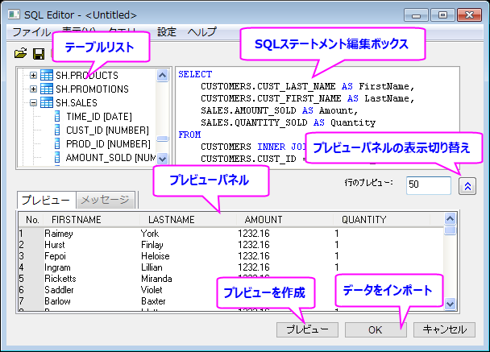
Task: Select the CUST_ID [NUMBER] column item
Action: point(107,130)
